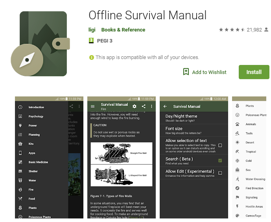
Task: Open developer ligi's page
Action: click(92, 30)
